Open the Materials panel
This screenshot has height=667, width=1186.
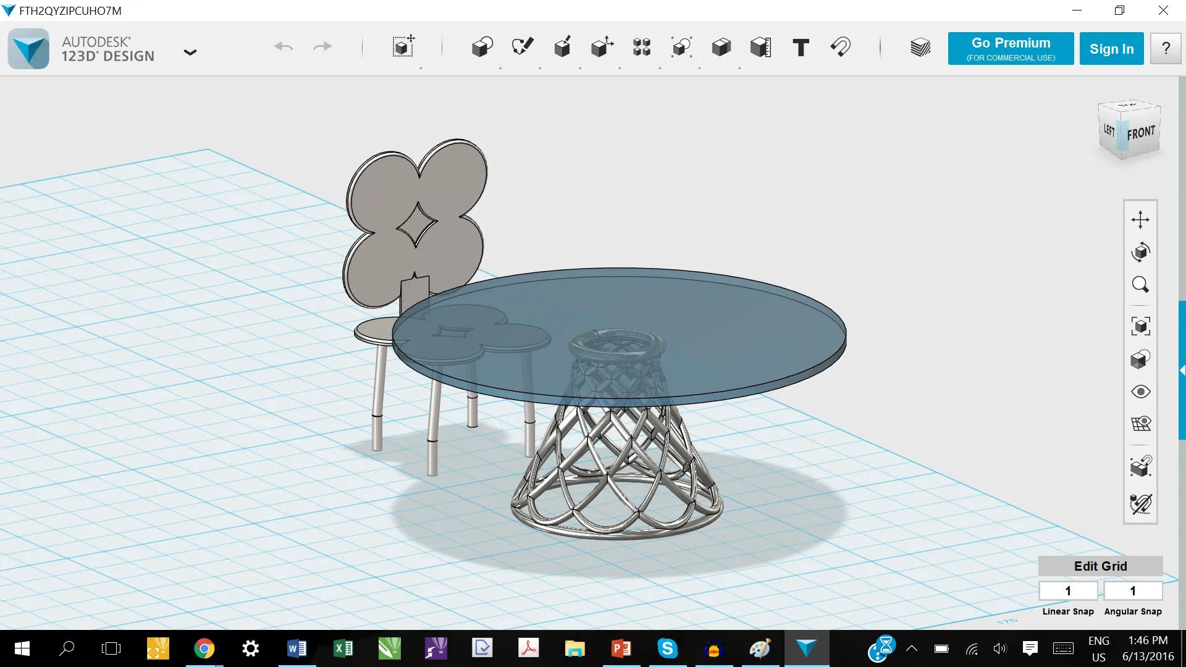point(920,48)
